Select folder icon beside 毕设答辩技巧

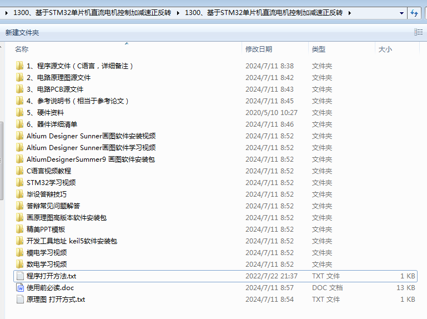pos(19,194)
